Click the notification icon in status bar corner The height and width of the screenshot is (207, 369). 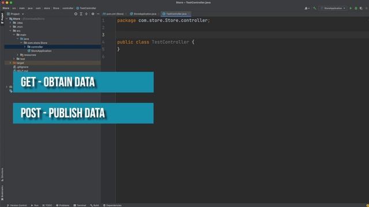pos(367,205)
